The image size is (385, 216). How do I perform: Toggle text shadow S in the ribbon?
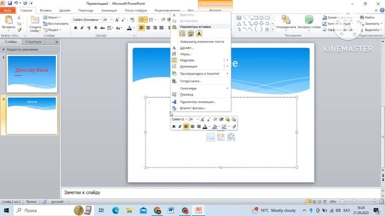tap(96, 28)
